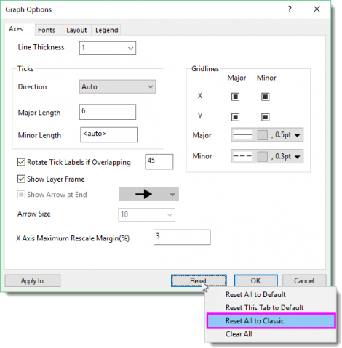Click the Major gridline color swatch
This screenshot has width=342, height=348.
point(262,135)
